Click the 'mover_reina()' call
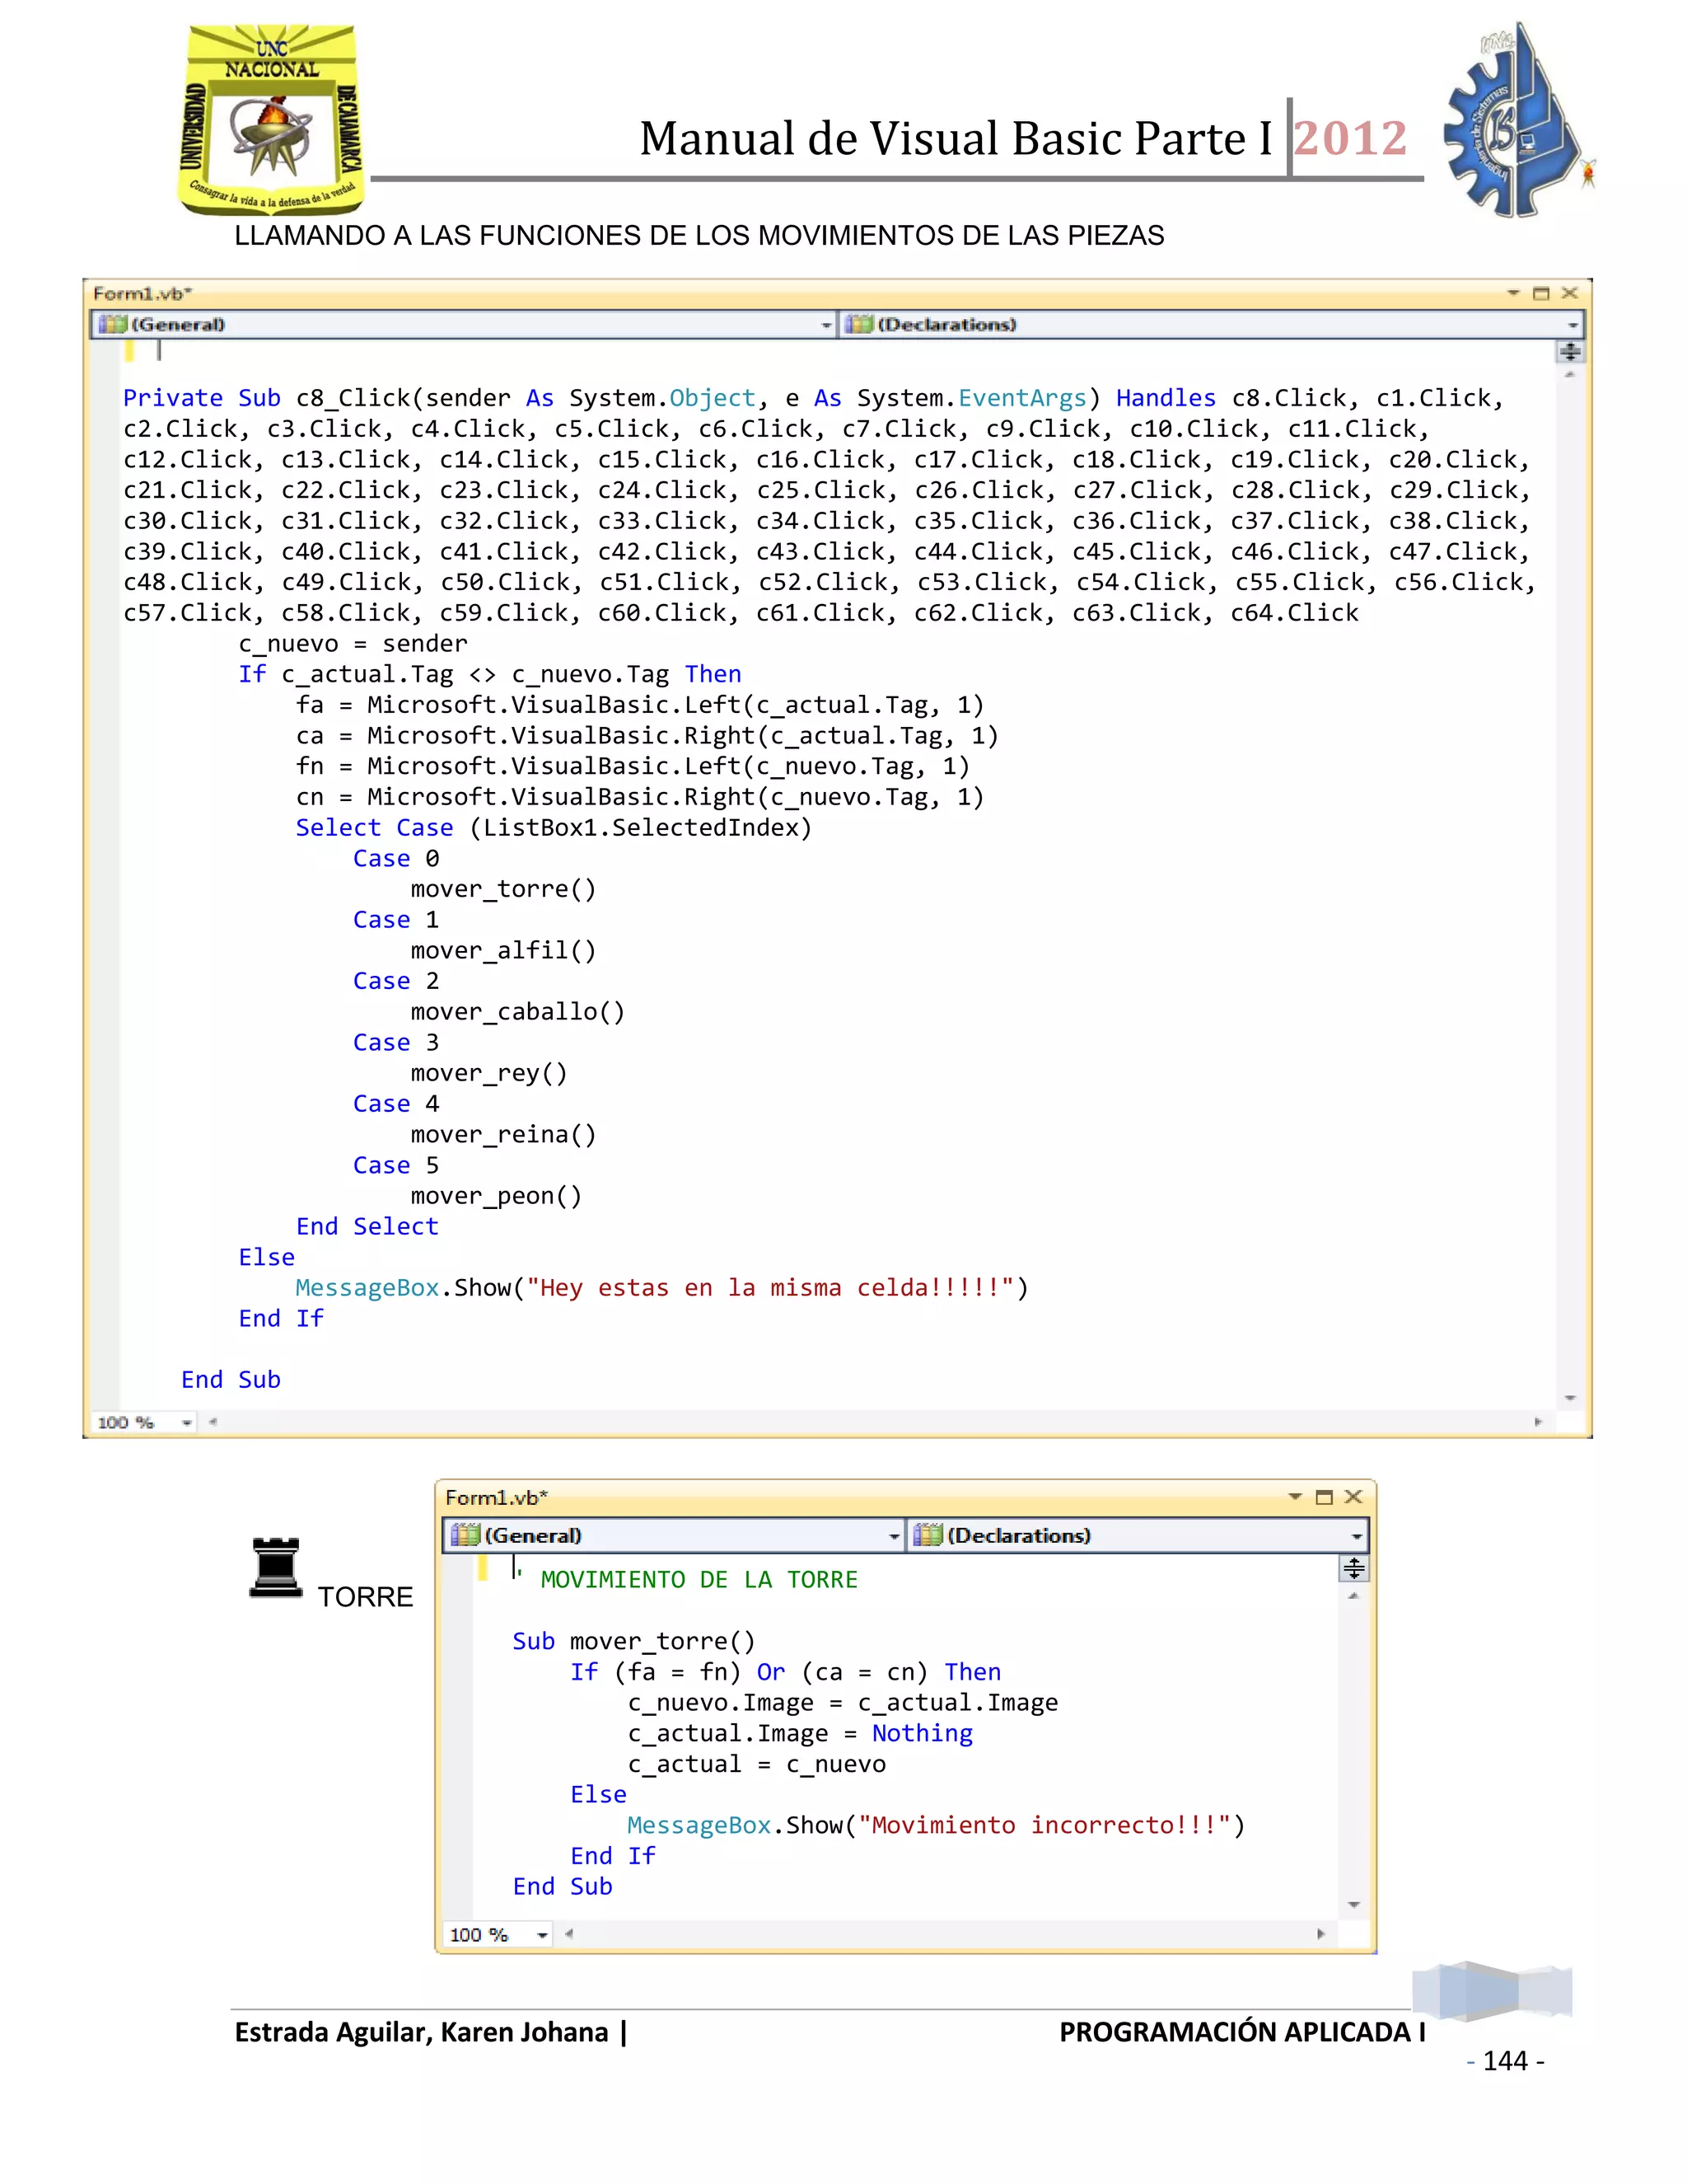Screen dimensions: 1687x2184 503,1134
